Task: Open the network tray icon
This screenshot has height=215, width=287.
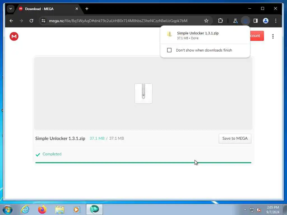Action: (x=252, y=210)
